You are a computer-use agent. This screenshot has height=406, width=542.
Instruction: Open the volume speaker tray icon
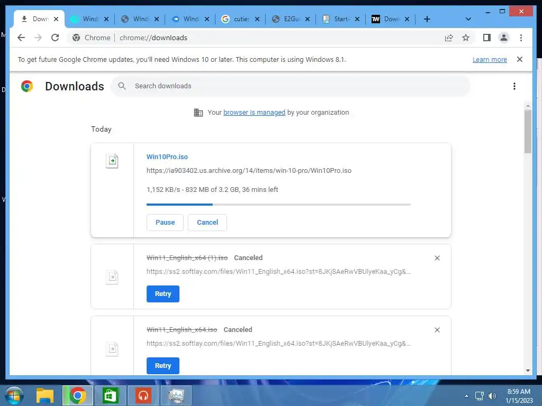pos(492,396)
